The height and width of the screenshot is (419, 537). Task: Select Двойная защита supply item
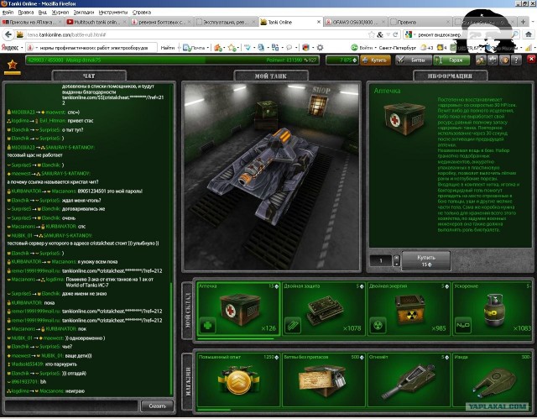[324, 309]
